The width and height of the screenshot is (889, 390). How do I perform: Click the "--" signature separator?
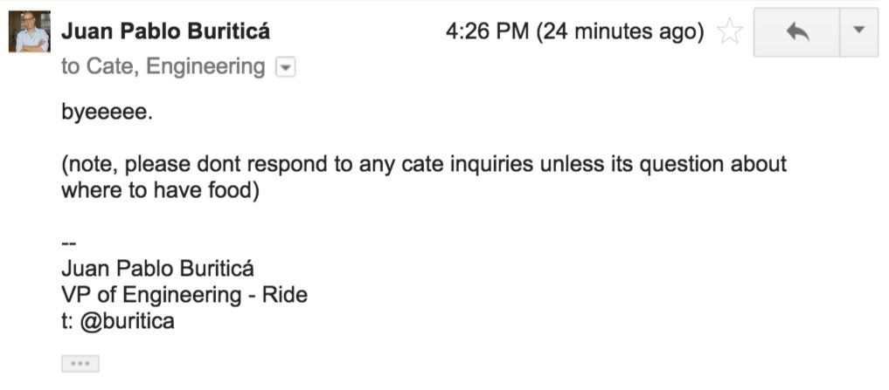tap(68, 242)
